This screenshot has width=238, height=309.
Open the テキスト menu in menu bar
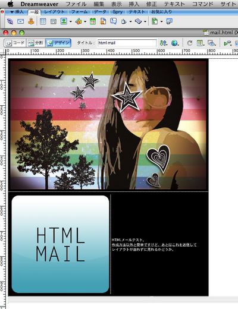tap(174, 4)
